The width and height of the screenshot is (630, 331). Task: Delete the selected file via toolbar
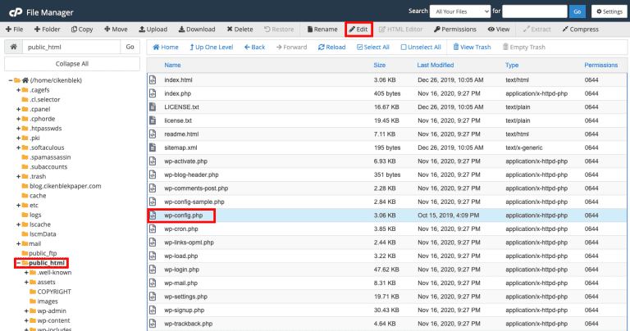point(240,29)
